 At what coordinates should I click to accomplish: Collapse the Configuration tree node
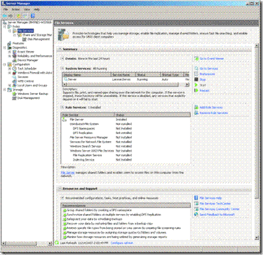pyautogui.click(x=5, y=64)
